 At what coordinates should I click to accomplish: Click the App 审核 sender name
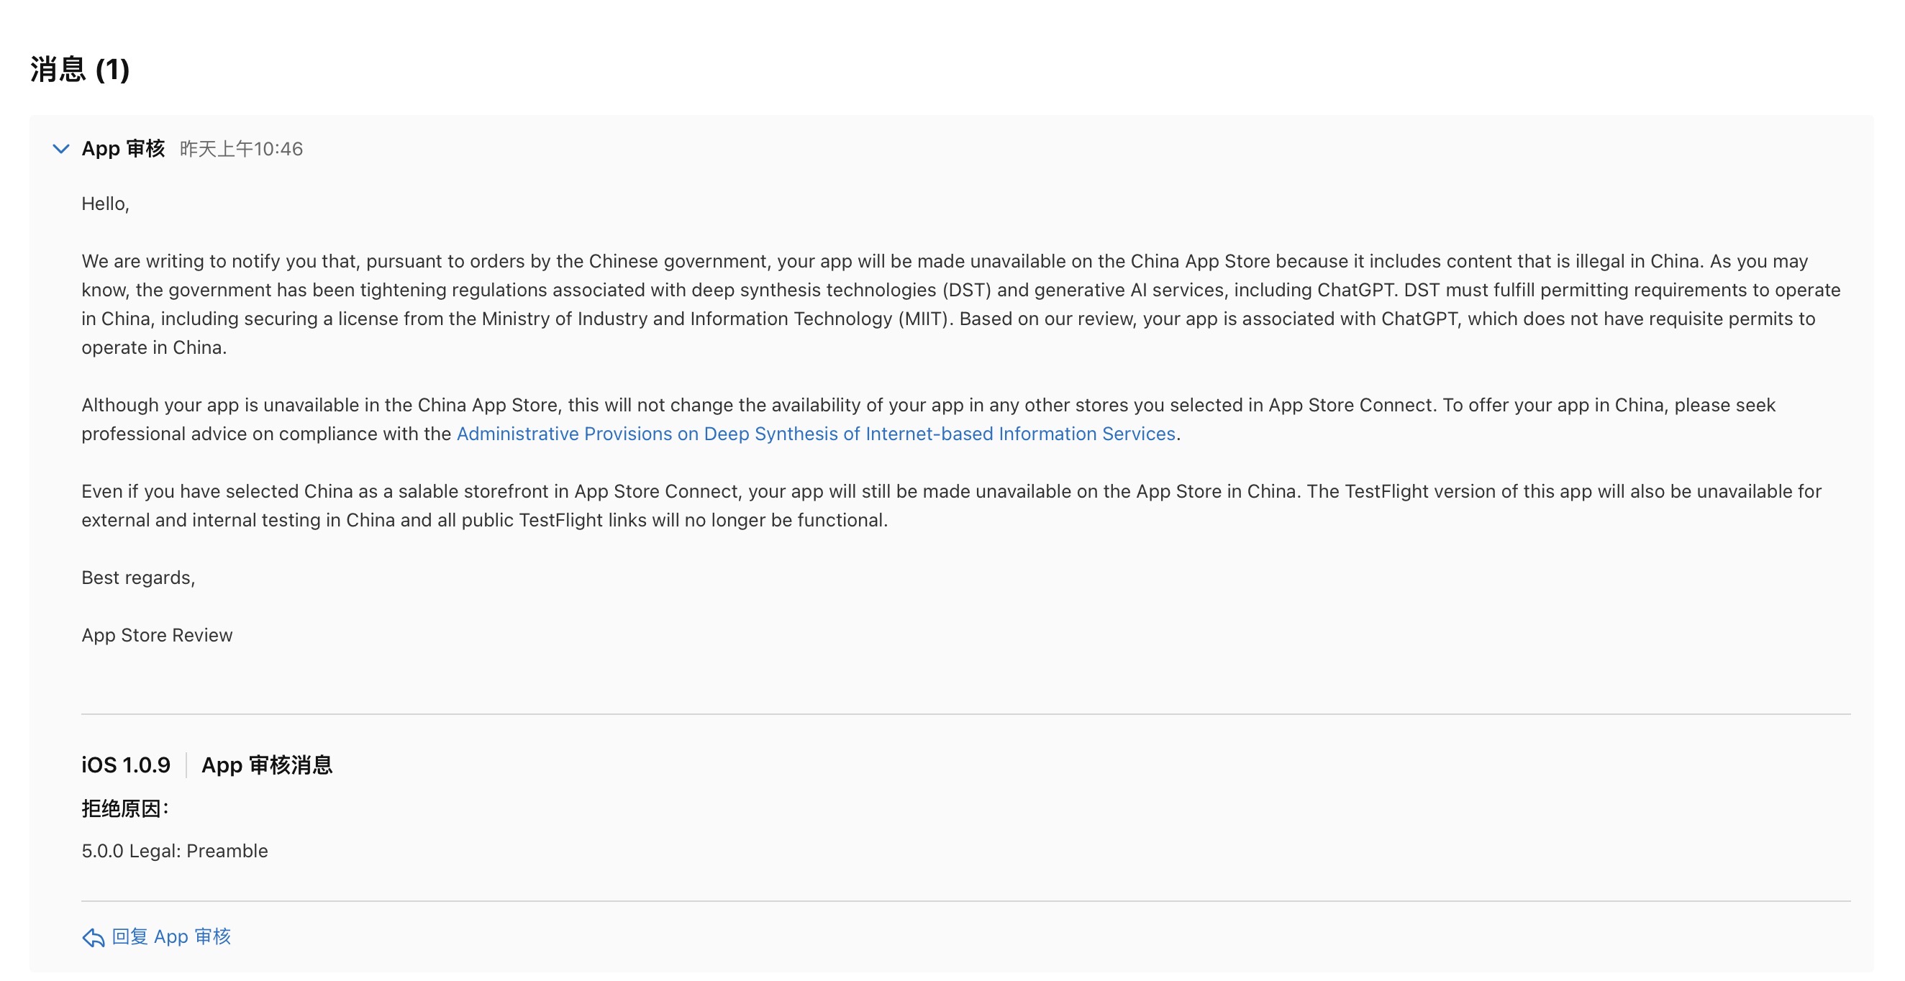click(x=124, y=149)
